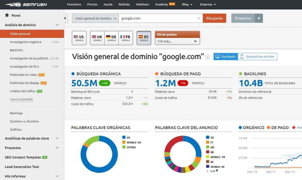
Task: Choose the DE Google database flag
Action: tap(112, 38)
